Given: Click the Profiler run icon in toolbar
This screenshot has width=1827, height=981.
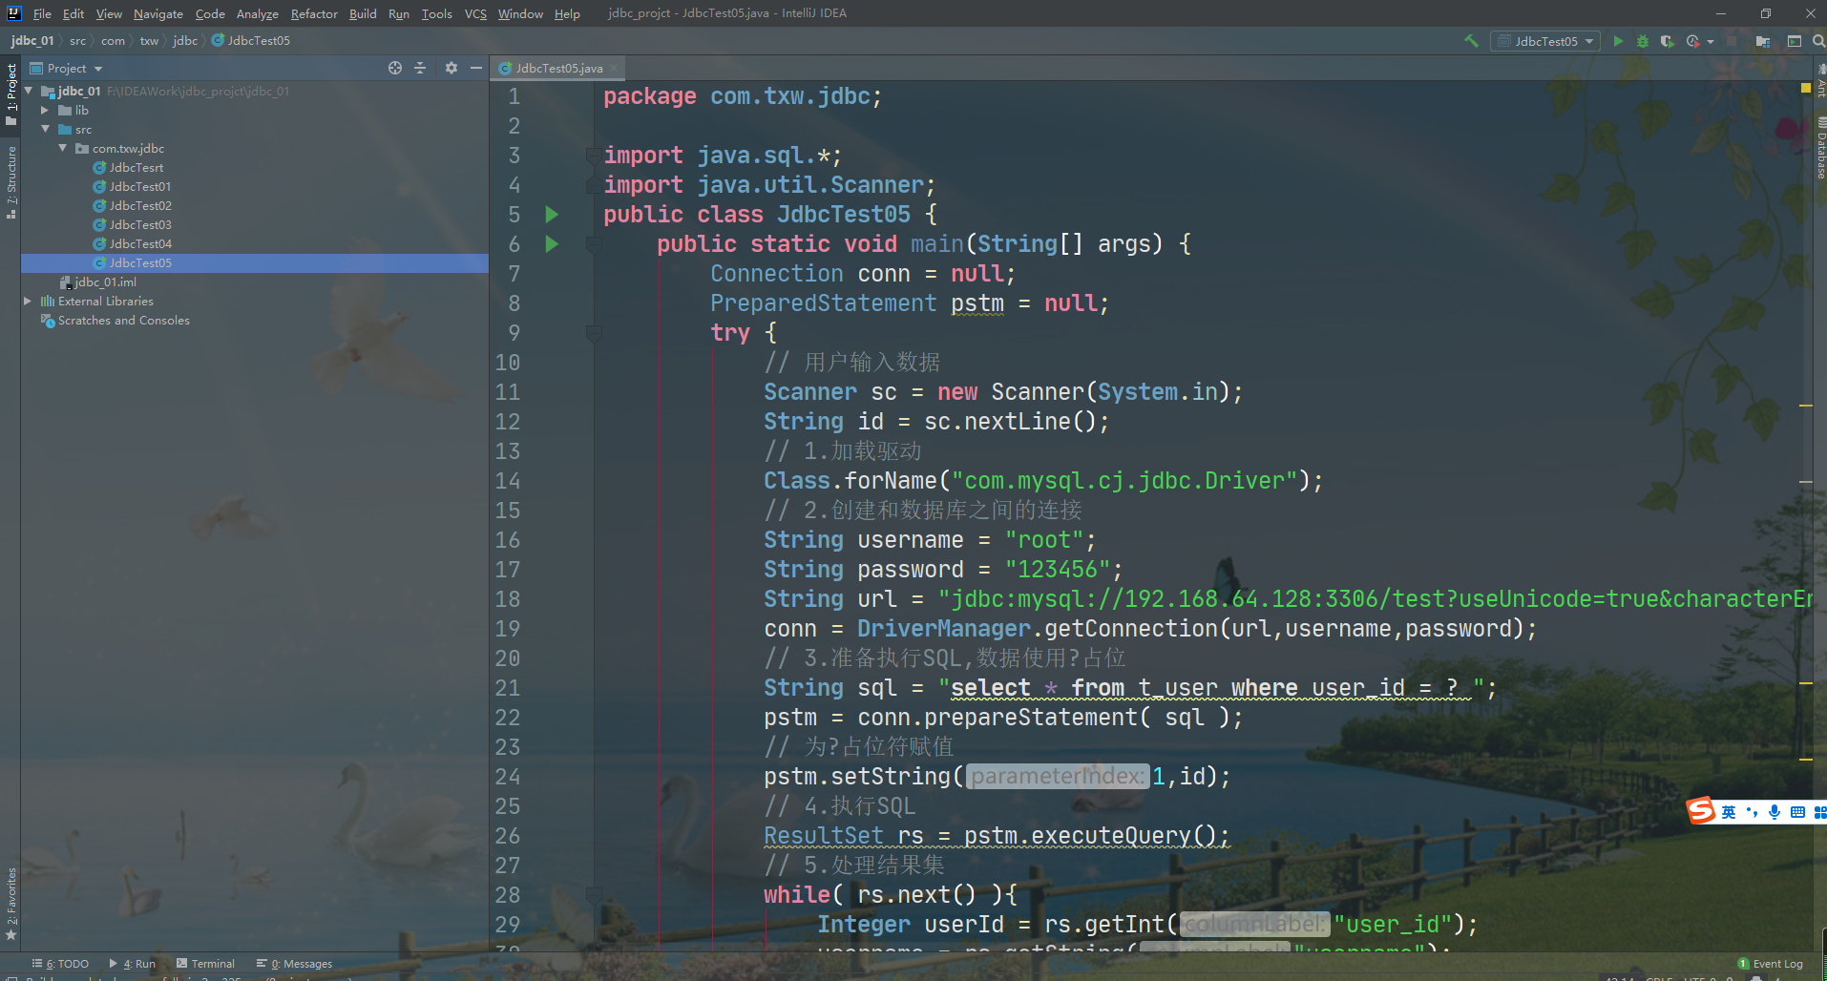Looking at the screenshot, I should (x=1692, y=41).
